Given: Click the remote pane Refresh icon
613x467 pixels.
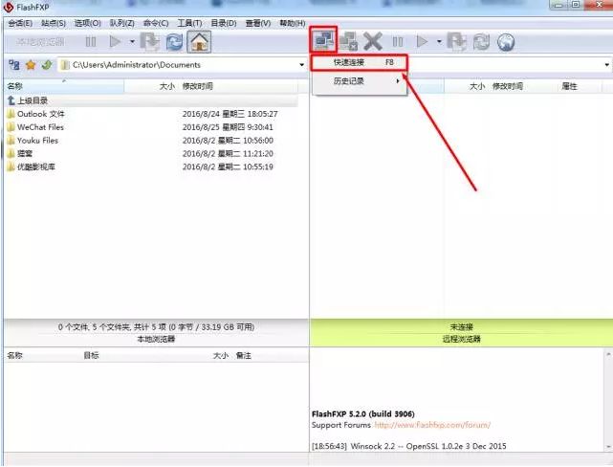Looking at the screenshot, I should [481, 41].
